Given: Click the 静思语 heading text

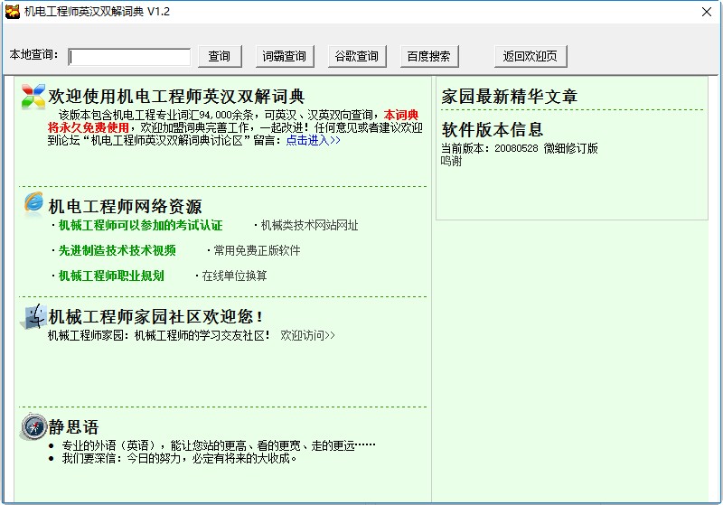Looking at the screenshot, I should pos(73,426).
